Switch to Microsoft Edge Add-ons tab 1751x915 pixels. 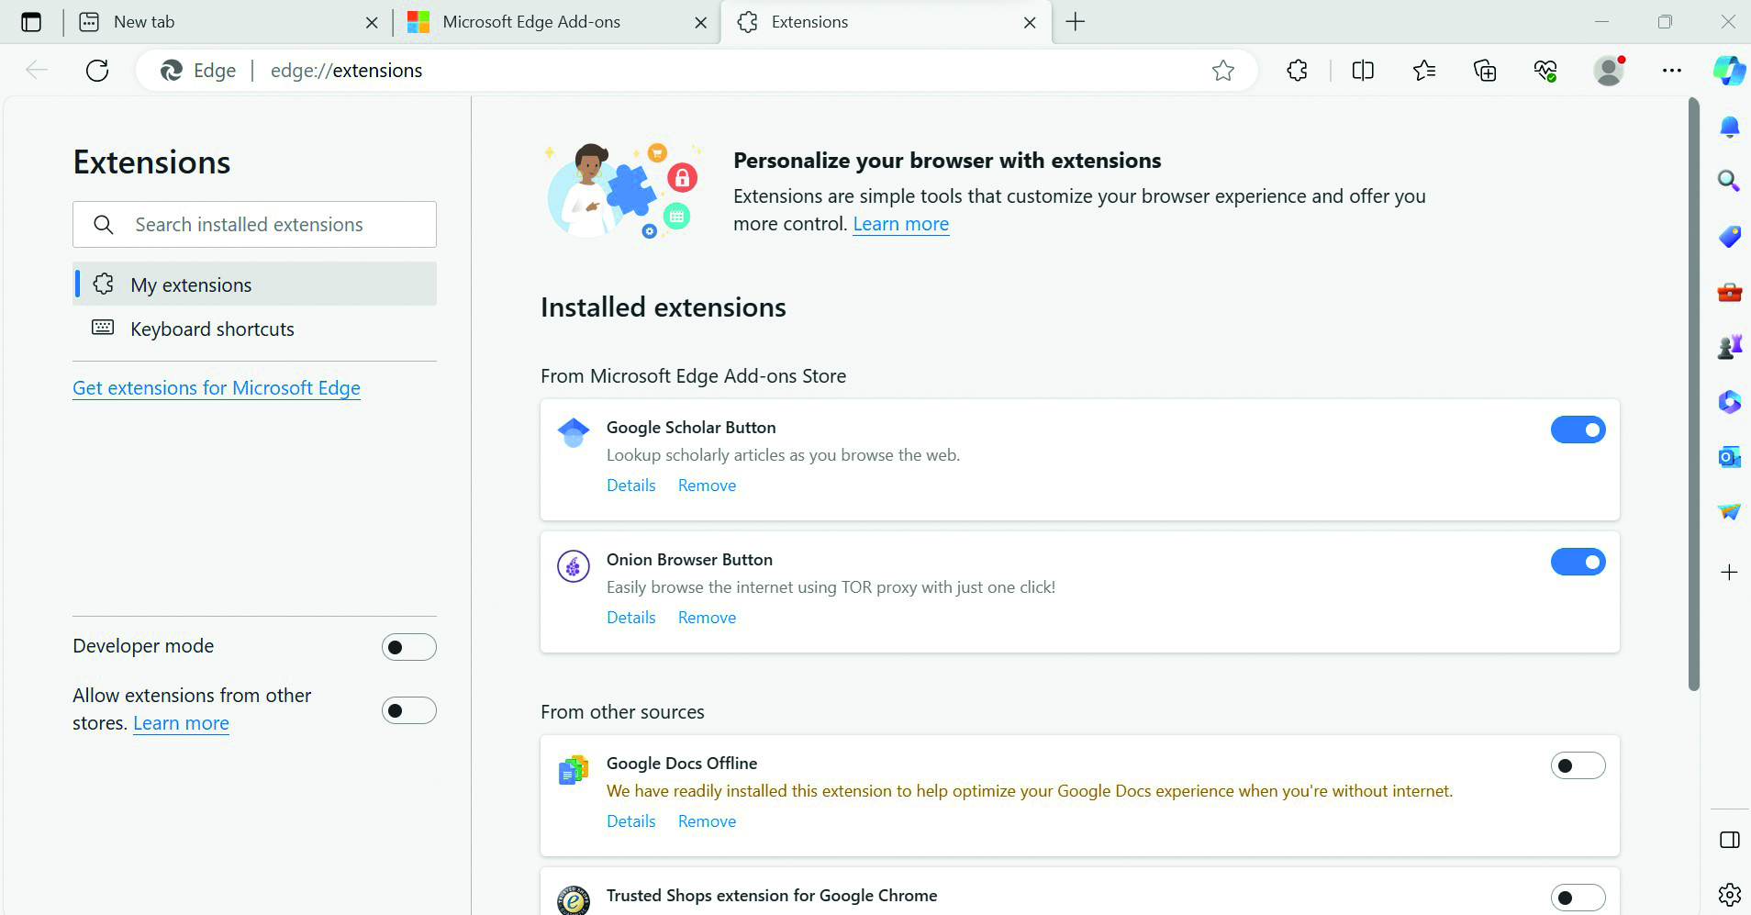pyautogui.click(x=556, y=22)
